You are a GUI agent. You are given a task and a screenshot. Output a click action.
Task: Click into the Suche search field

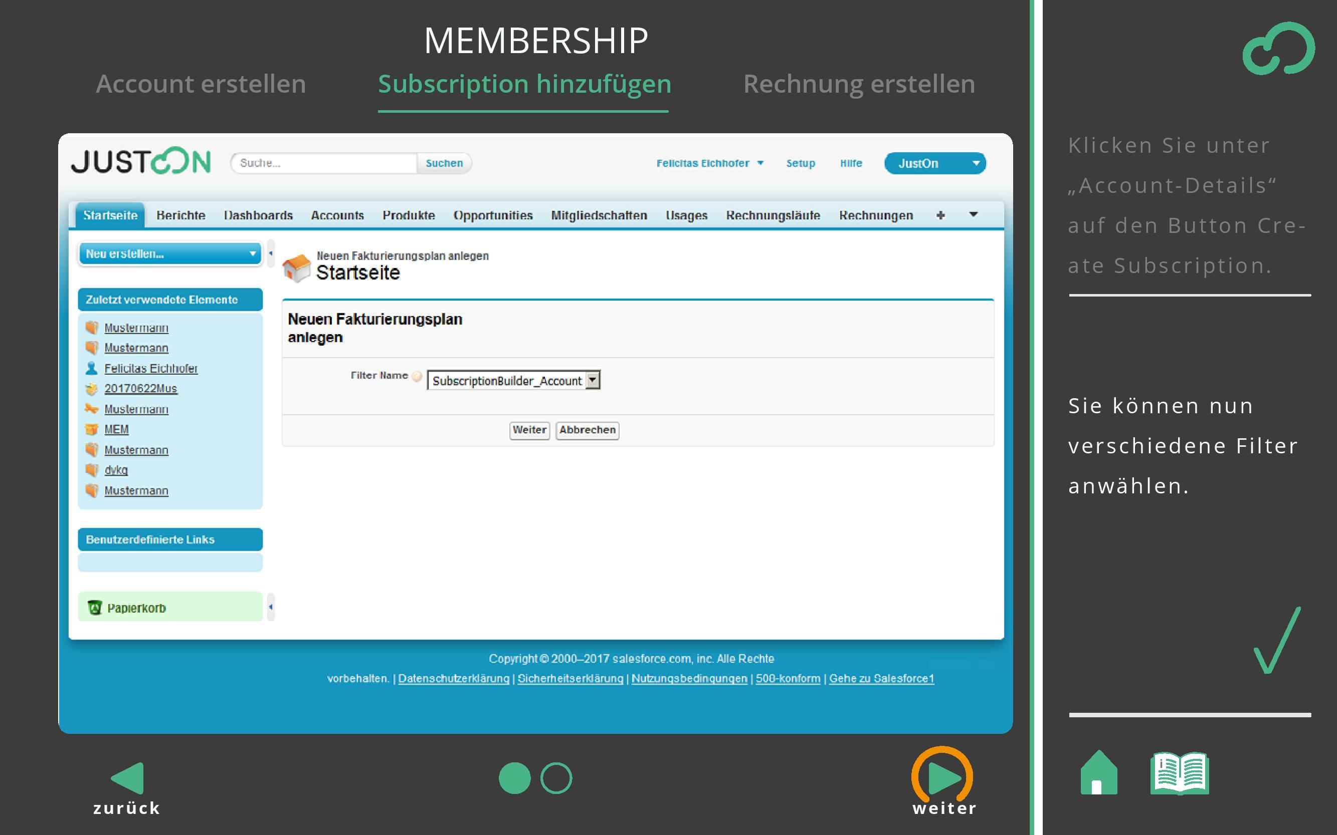click(325, 163)
